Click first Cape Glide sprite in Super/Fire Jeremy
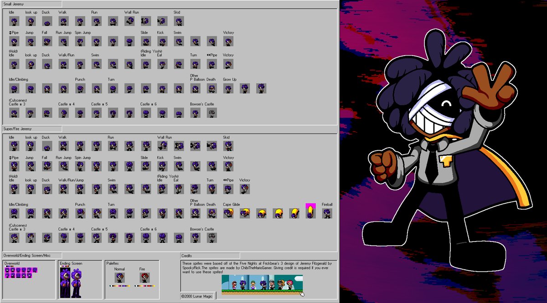The image size is (547, 303). 228,213
